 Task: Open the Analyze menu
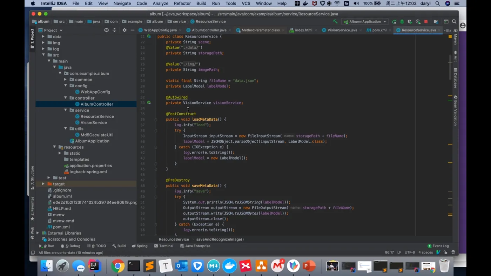pyautogui.click(x=160, y=4)
